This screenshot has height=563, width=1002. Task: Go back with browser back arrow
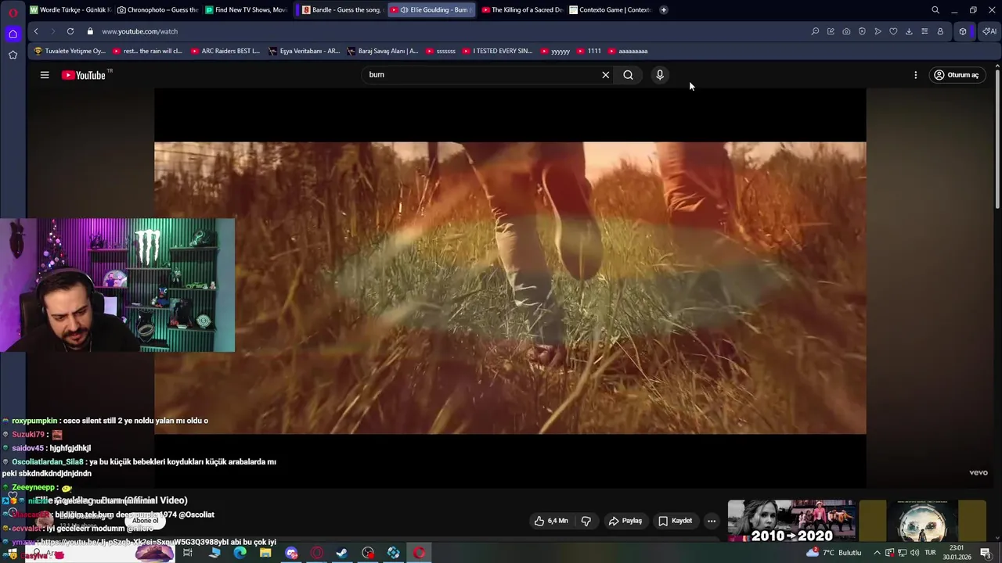pyautogui.click(x=36, y=31)
